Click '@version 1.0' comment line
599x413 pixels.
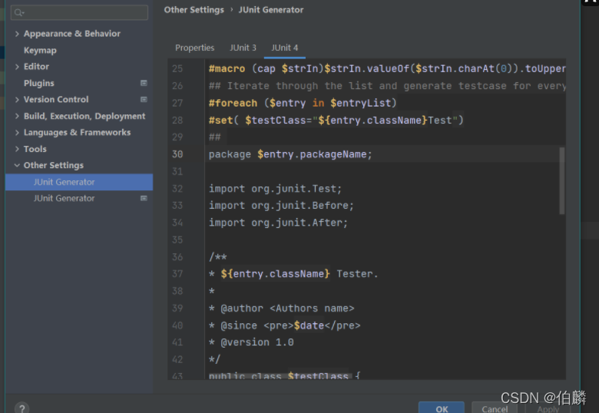[251, 342]
